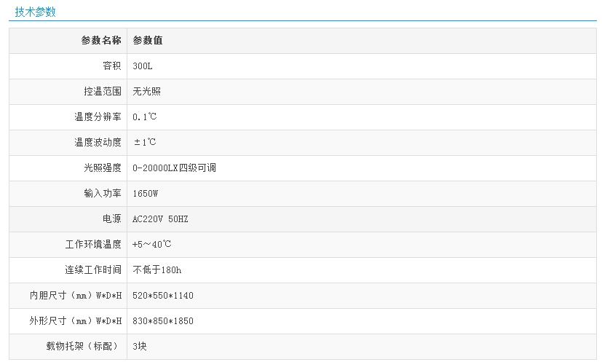
Task: Click the 工作环境温度 row label
Action: [93, 245]
